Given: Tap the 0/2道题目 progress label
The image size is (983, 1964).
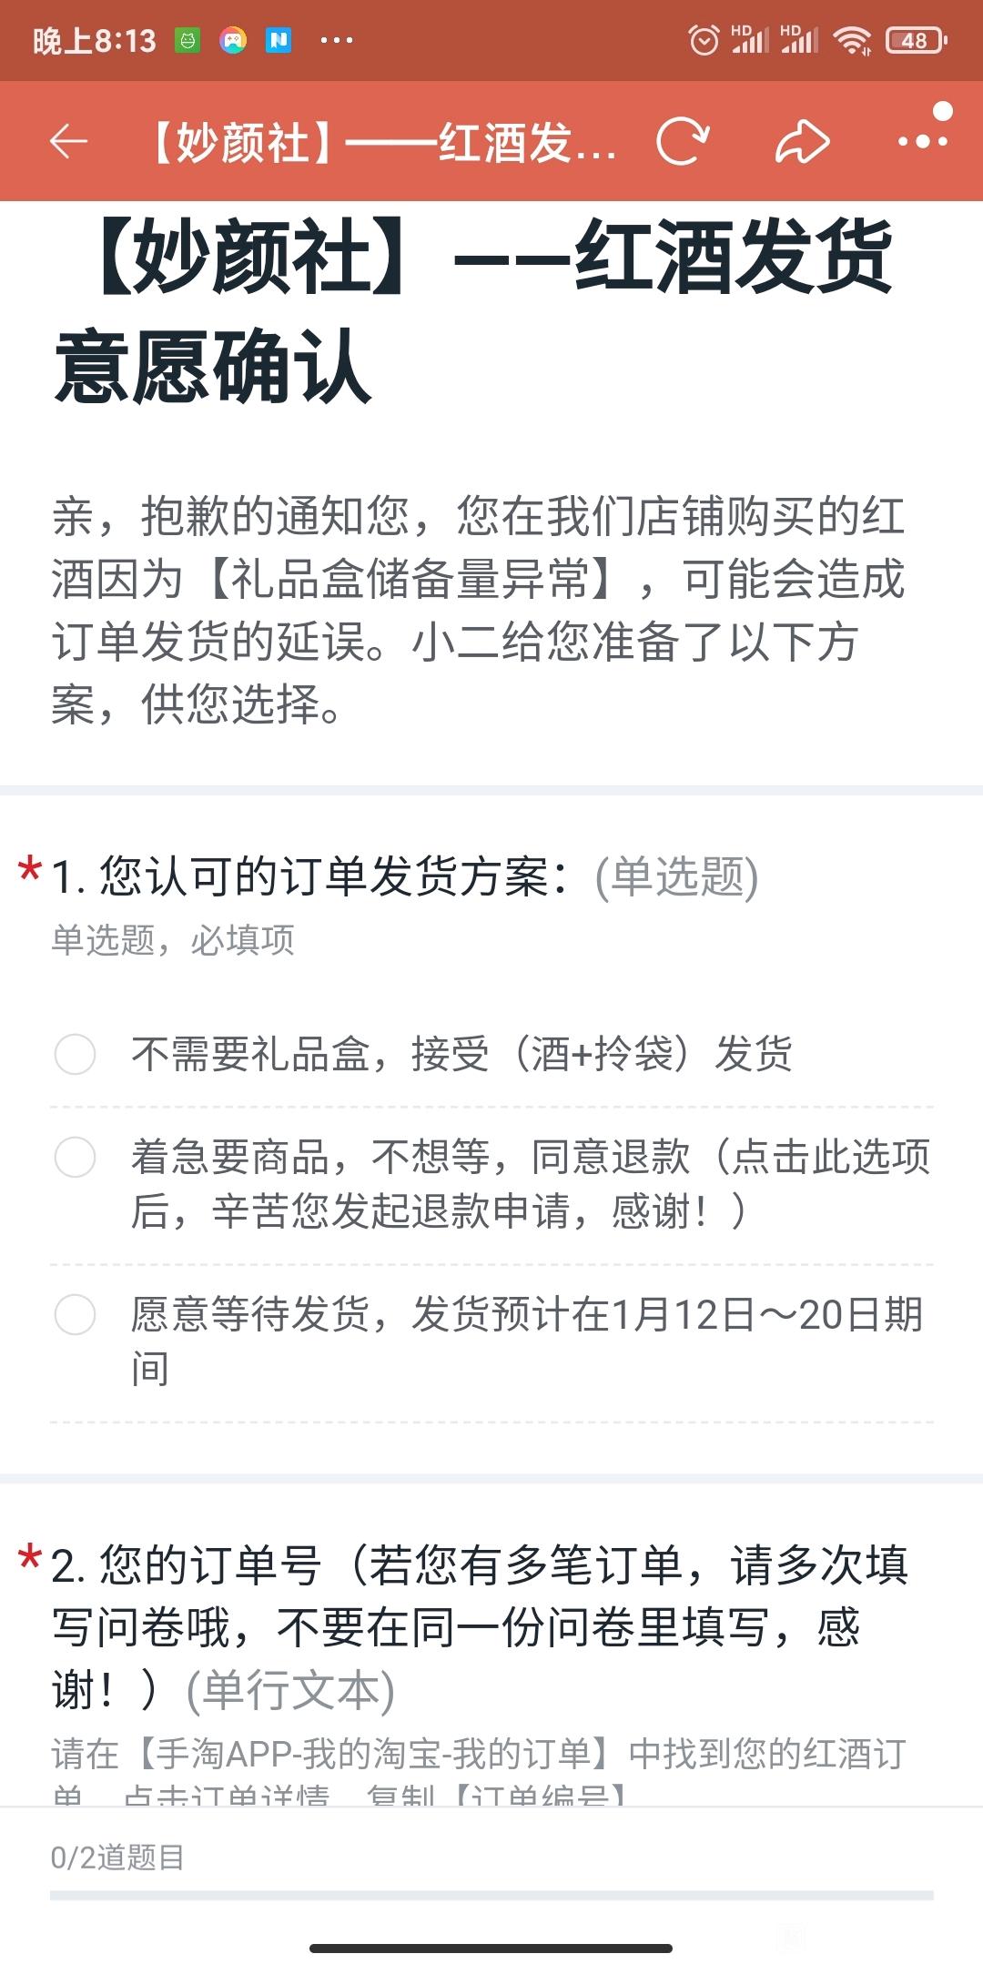Looking at the screenshot, I should tap(117, 1857).
